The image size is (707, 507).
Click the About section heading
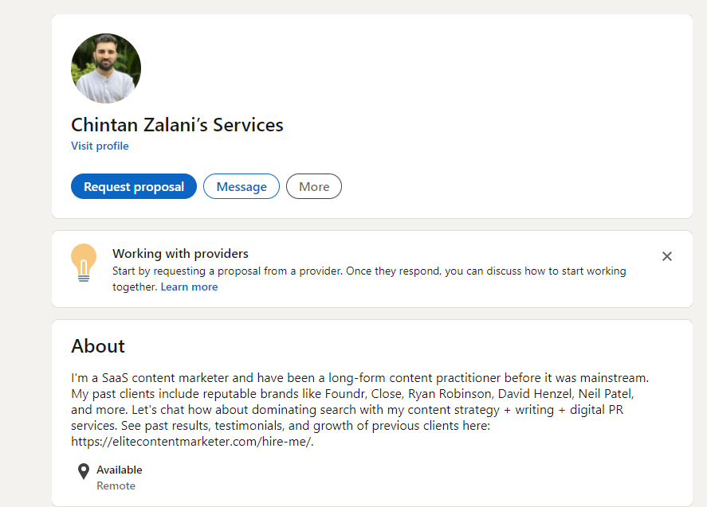(98, 345)
